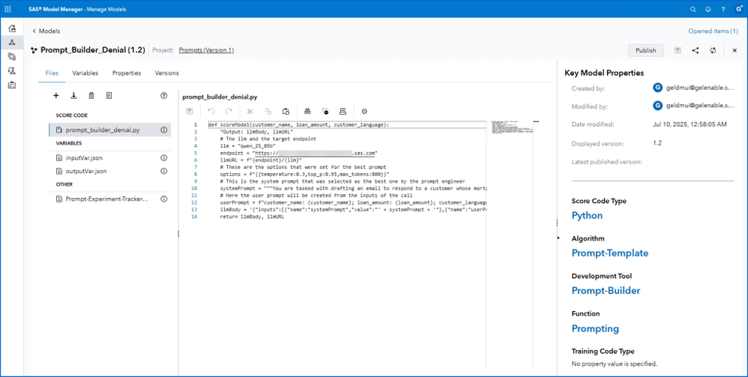748x377 pixels.
Task: Click the Prompt-Builder development tool value
Action: click(606, 291)
